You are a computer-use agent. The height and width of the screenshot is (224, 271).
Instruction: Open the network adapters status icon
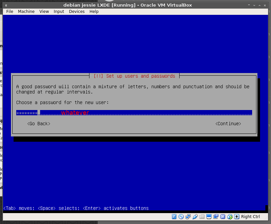click(188, 217)
